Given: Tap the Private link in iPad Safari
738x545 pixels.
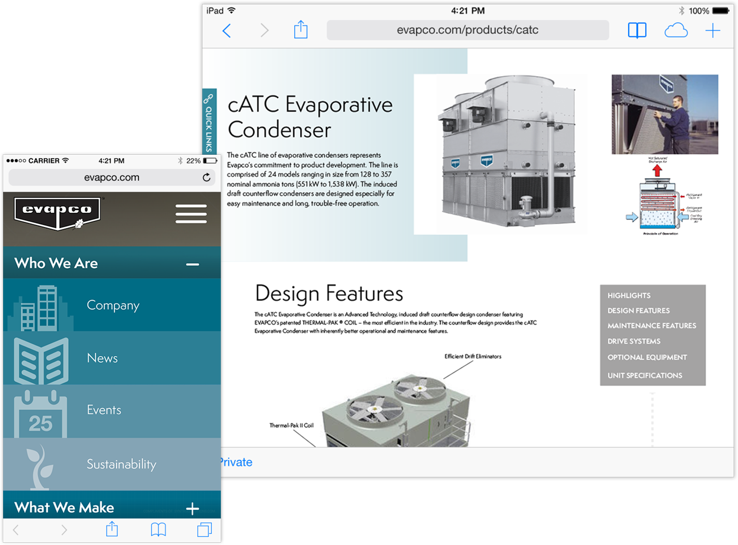Looking at the screenshot, I should coord(236,462).
